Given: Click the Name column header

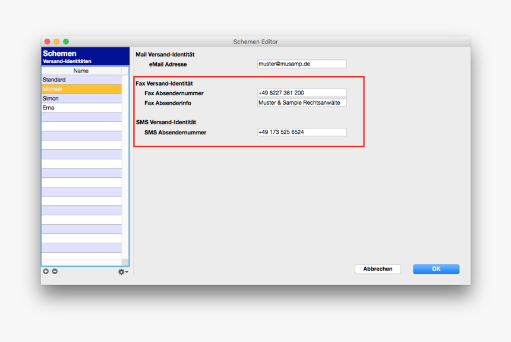Looking at the screenshot, I should pos(81,71).
